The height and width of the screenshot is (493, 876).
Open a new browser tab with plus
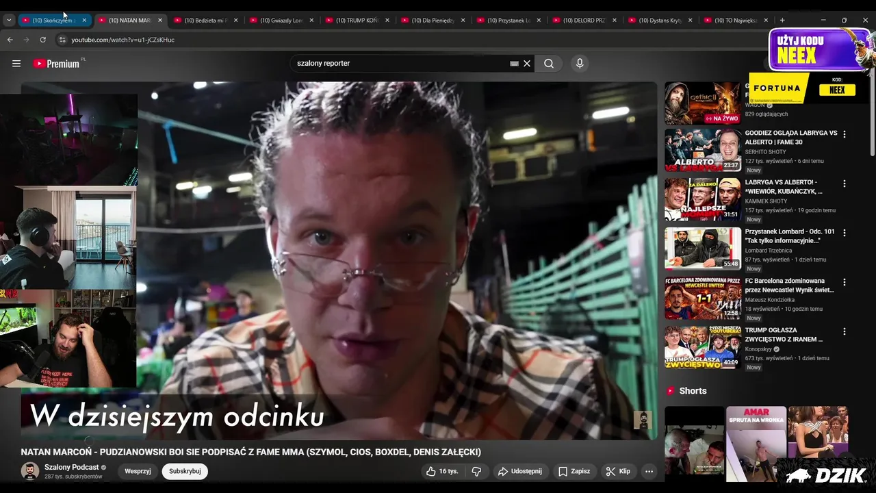click(x=782, y=20)
